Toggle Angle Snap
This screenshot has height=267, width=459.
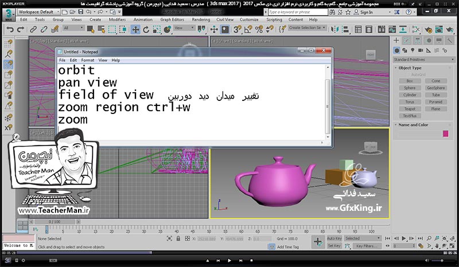248,30
